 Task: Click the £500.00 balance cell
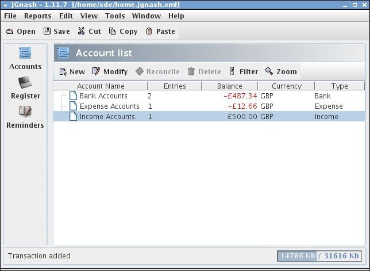242,117
